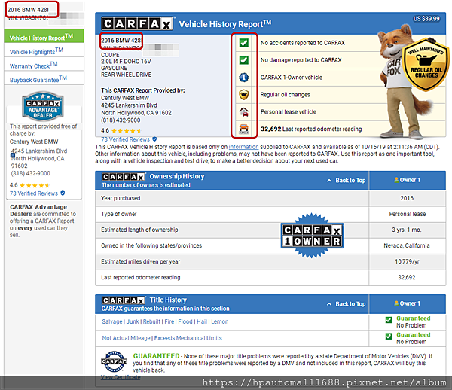Viewport: 452px width, 390px height.
Task: Click the CARFAX Advantage Dealer badge
Action: pyautogui.click(x=43, y=106)
